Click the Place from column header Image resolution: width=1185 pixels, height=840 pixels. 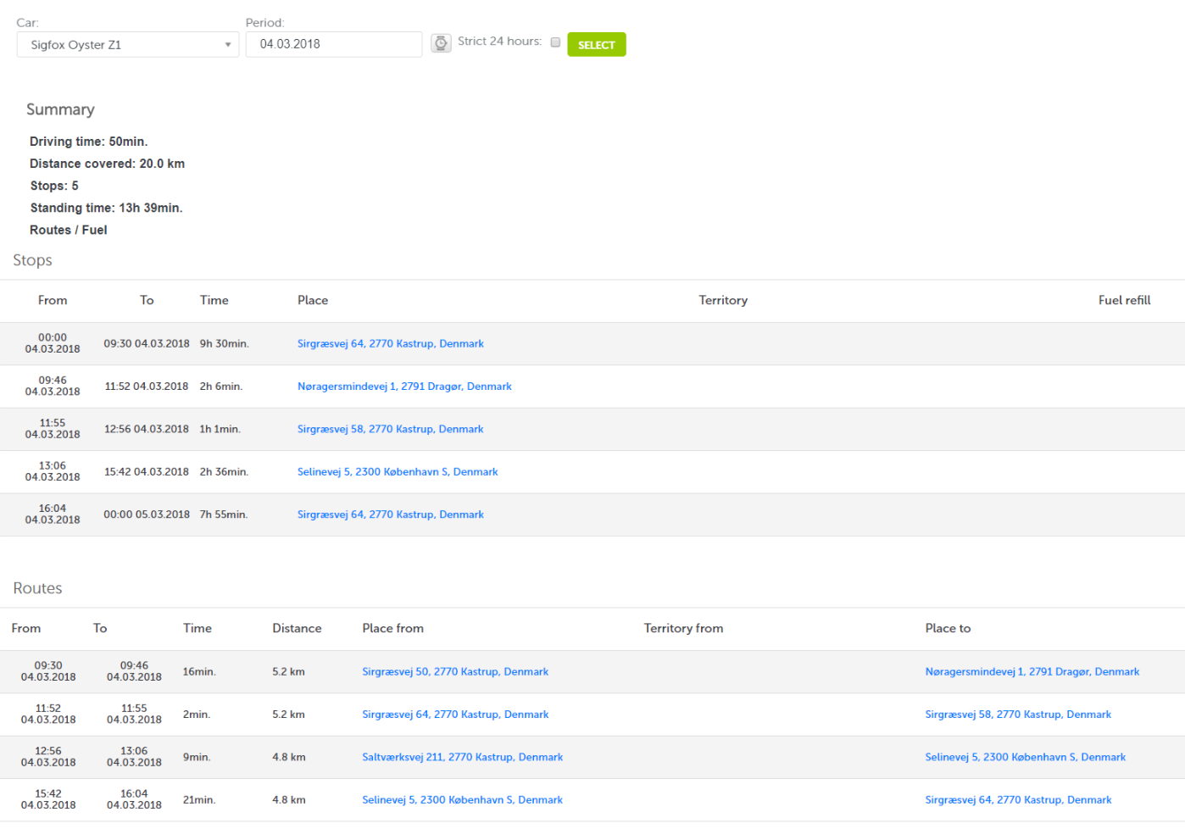coord(392,629)
